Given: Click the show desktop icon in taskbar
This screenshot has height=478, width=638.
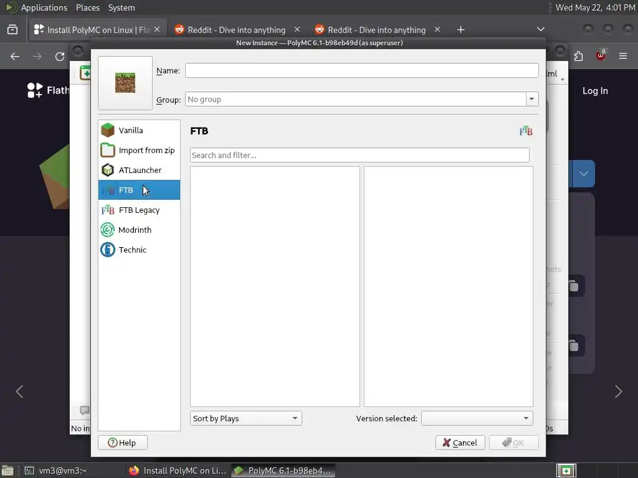Looking at the screenshot, I should coord(7,471).
